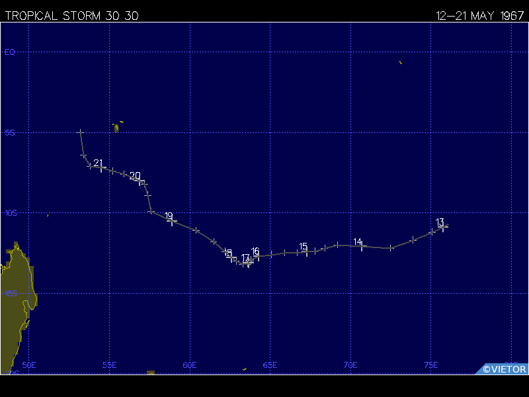
Task: Select day 17 track marker label
Action: point(245,258)
